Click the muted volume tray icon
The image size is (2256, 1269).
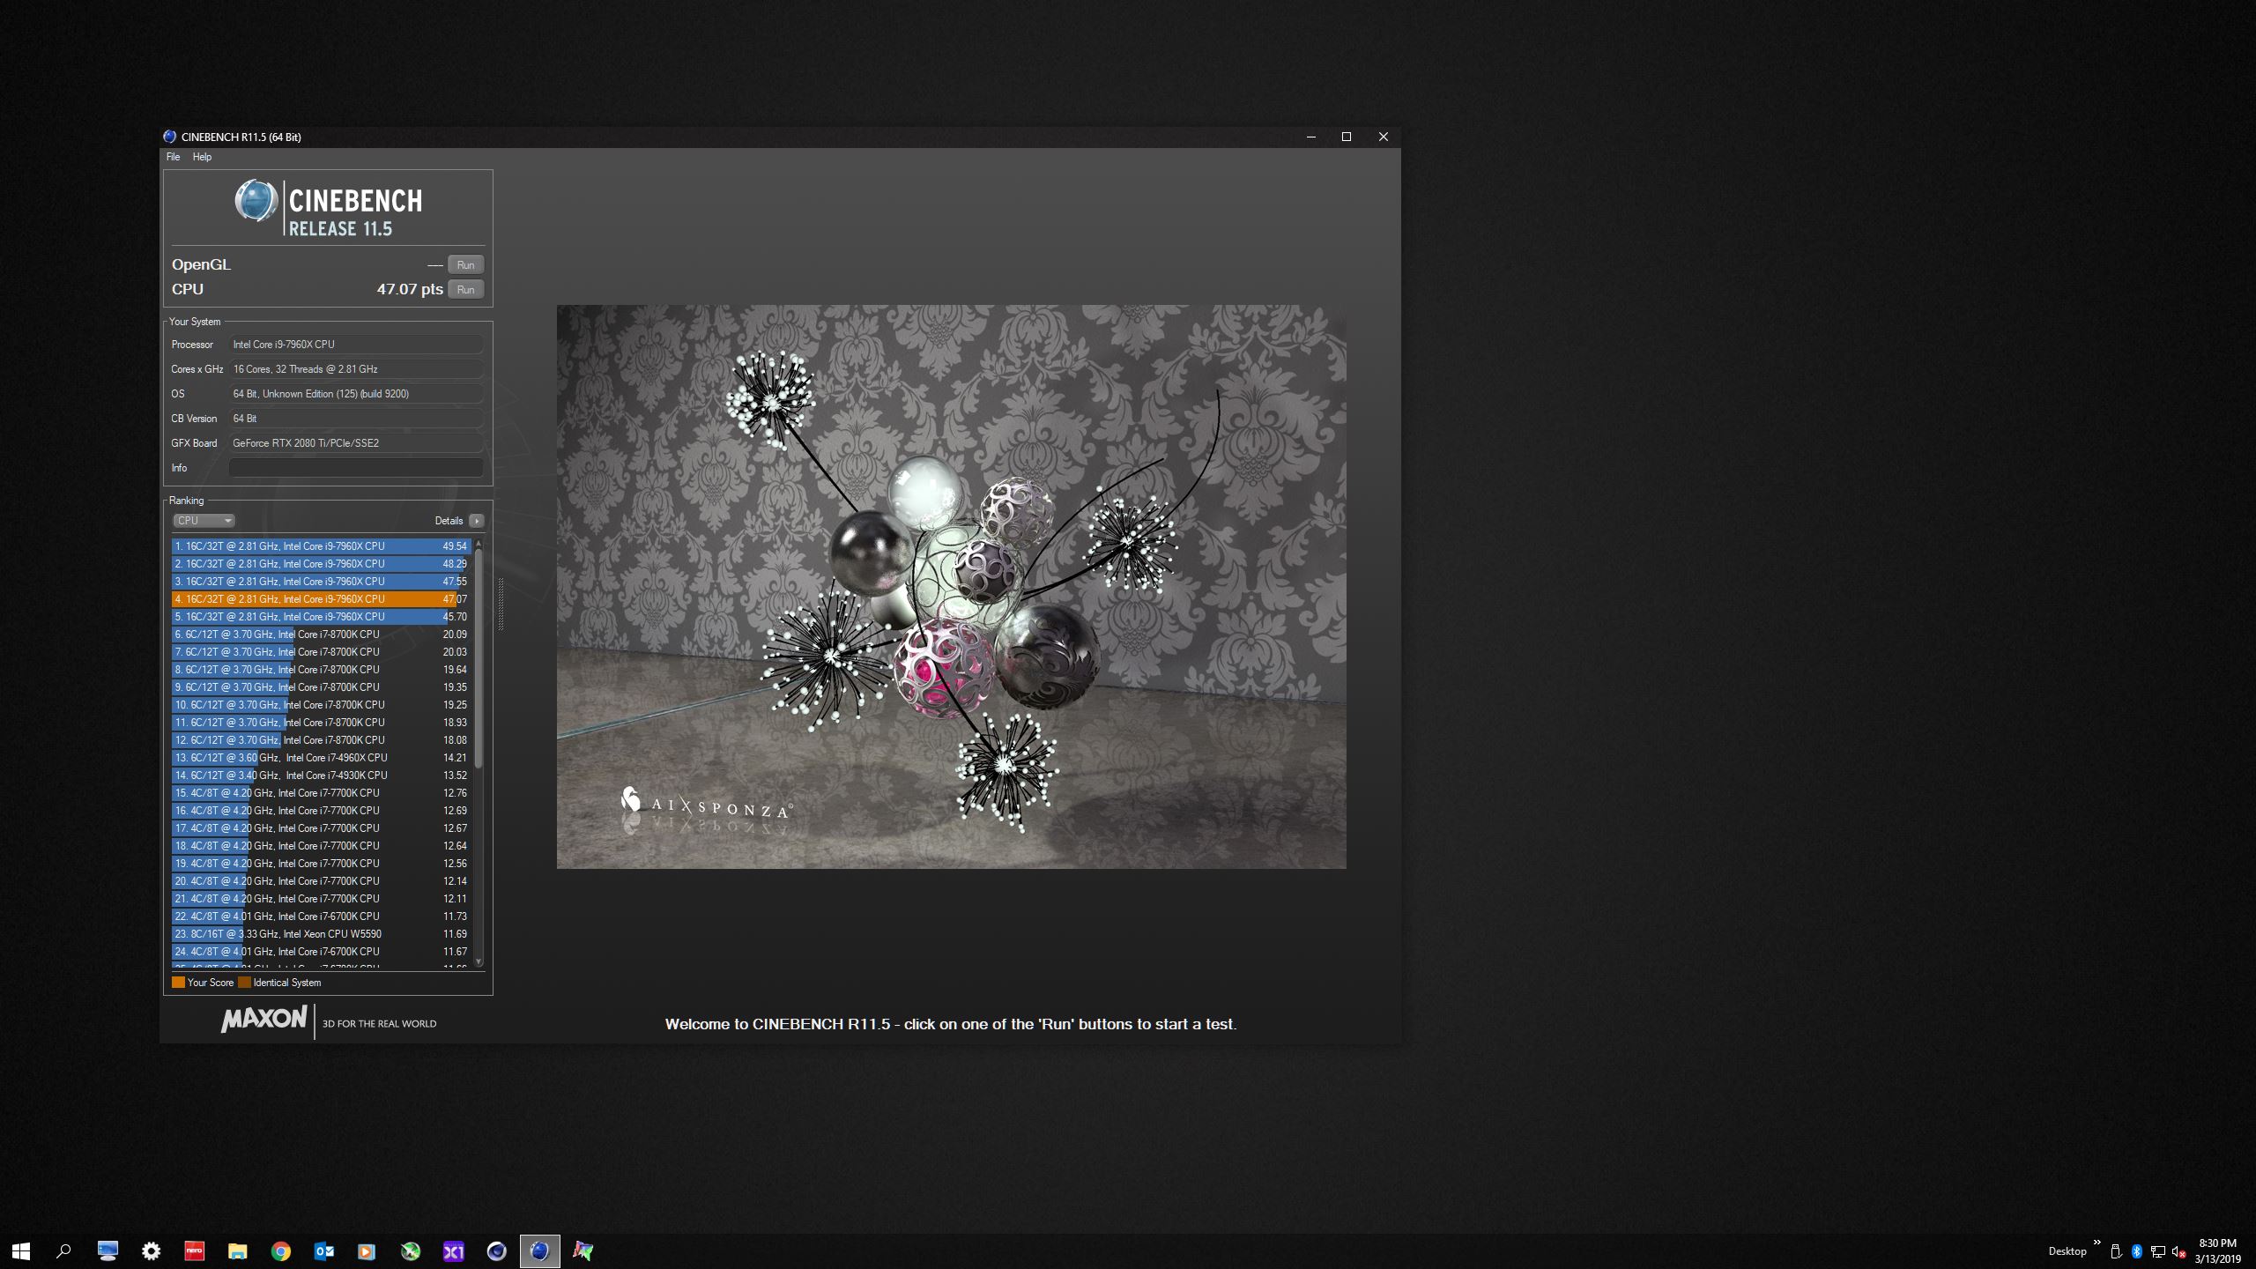tap(2178, 1251)
